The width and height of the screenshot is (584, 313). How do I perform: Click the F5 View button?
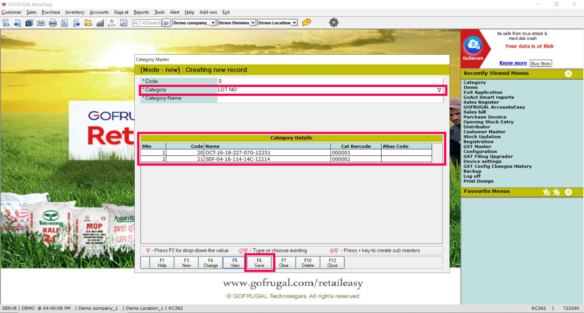(235, 263)
